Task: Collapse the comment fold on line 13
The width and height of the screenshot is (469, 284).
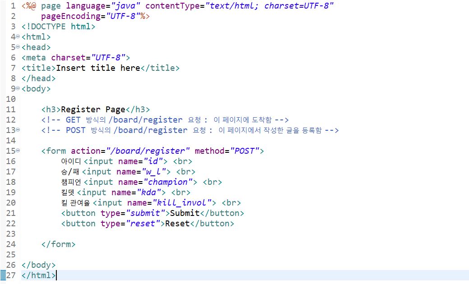Action: pyautogui.click(x=18, y=130)
